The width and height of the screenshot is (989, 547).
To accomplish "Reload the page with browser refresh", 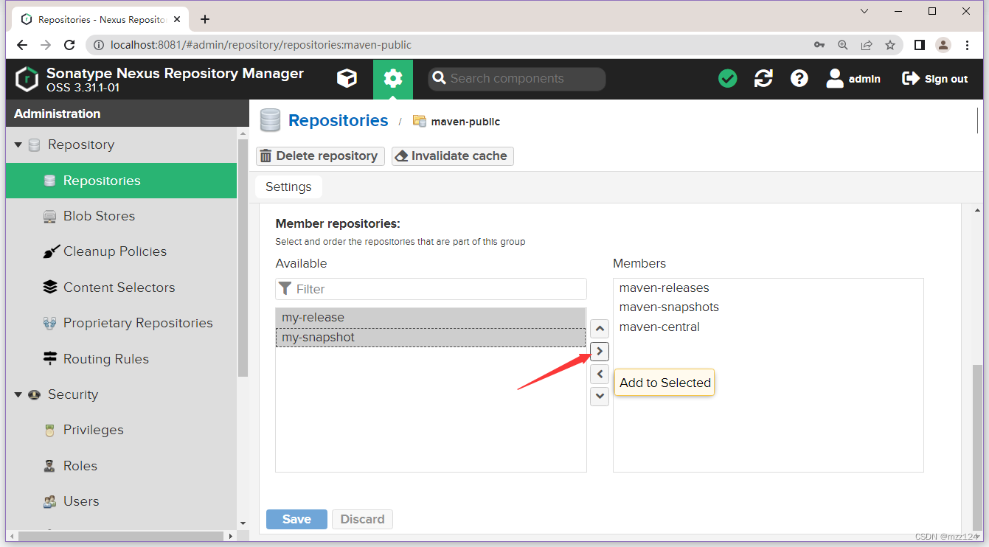I will 69,45.
